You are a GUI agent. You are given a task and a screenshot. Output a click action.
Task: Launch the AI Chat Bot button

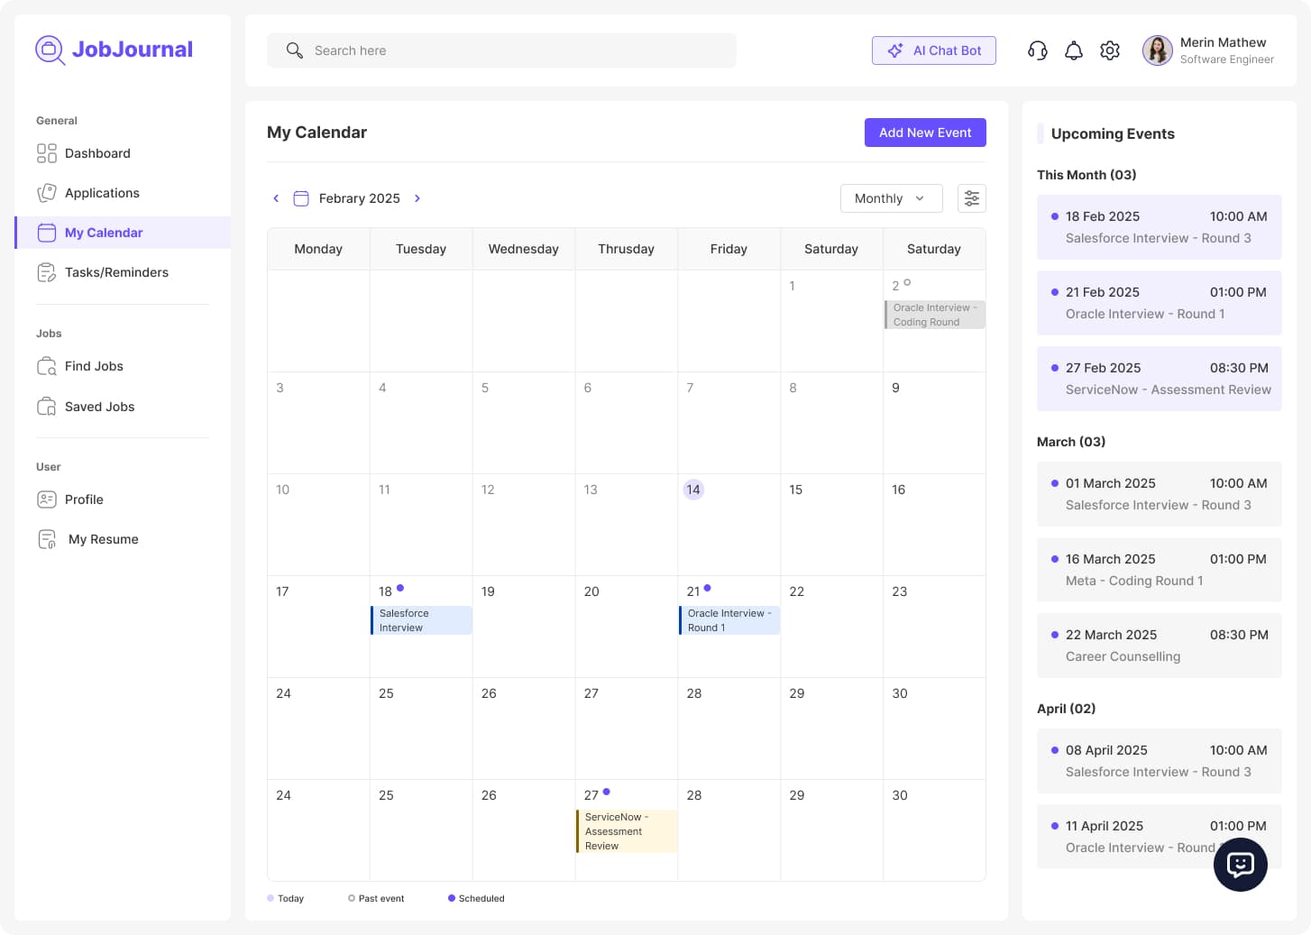[x=934, y=50]
